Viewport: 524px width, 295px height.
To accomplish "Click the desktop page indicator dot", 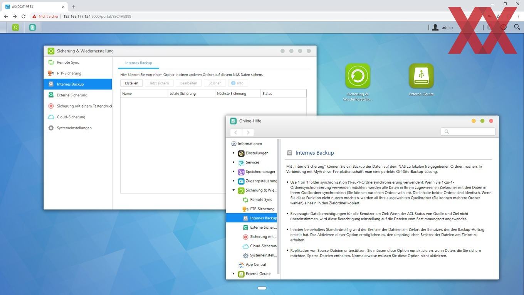I will click(262, 288).
